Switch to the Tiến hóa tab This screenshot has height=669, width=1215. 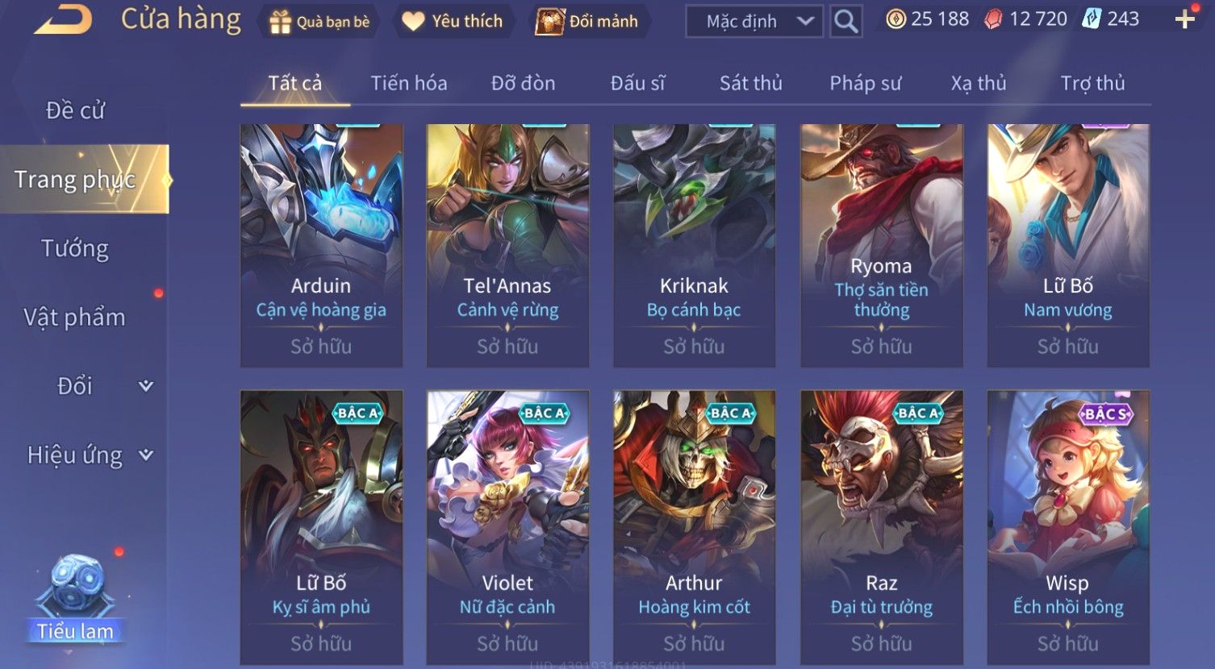click(x=409, y=83)
